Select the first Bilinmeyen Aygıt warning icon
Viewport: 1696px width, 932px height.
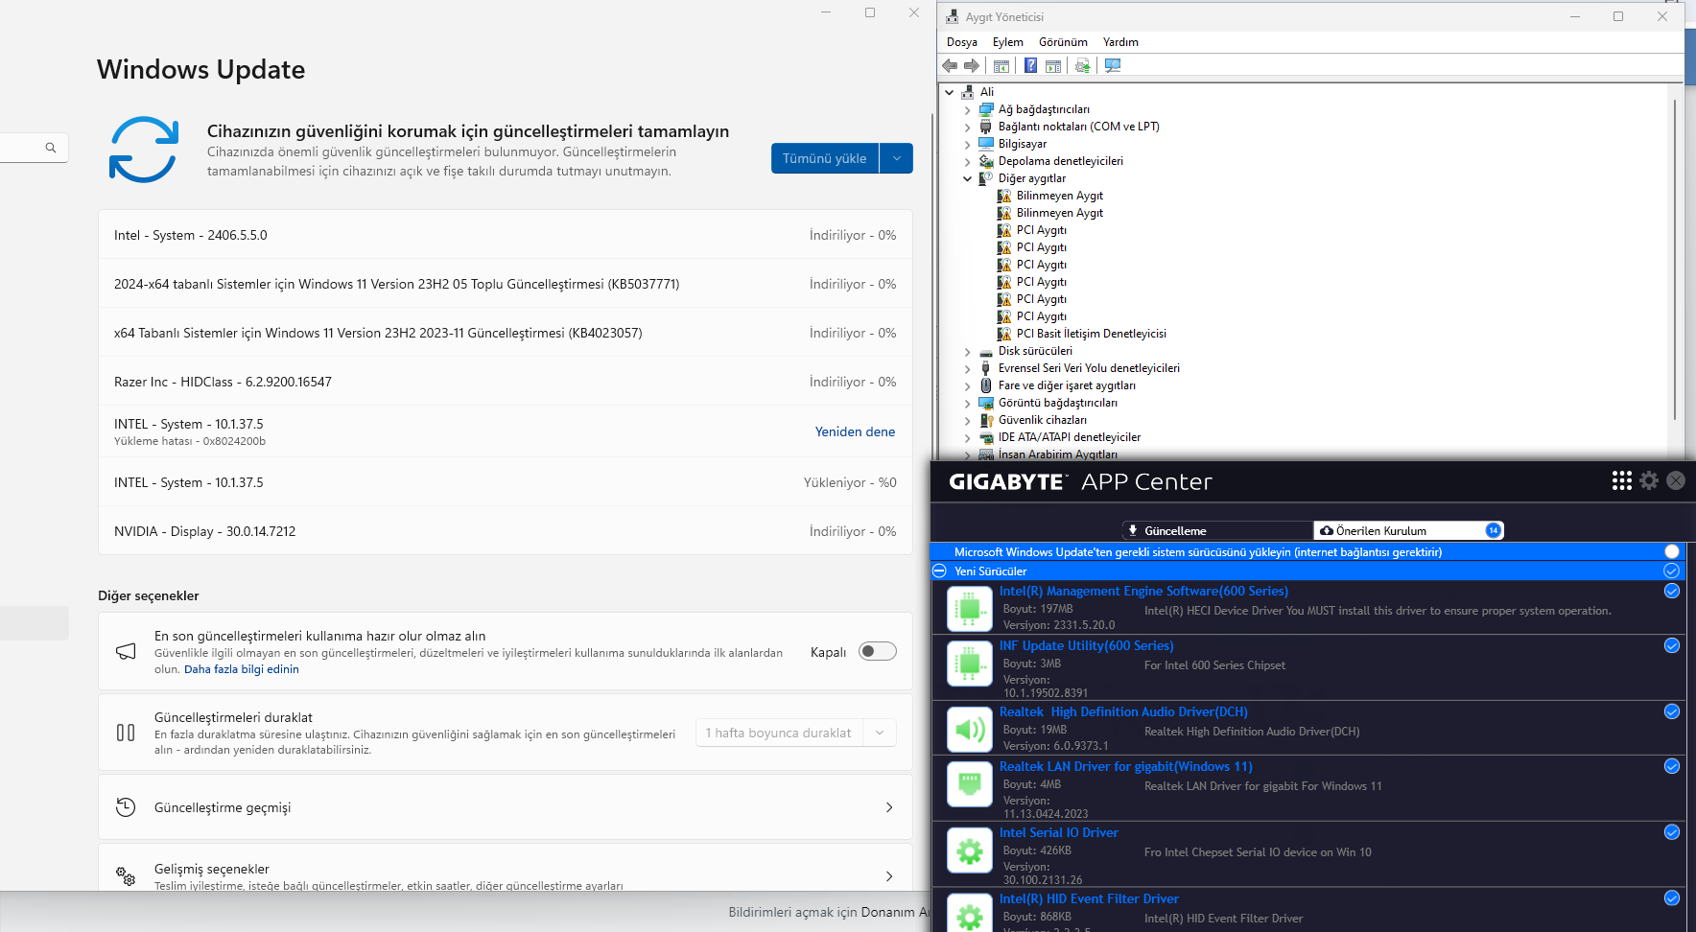(x=1004, y=196)
